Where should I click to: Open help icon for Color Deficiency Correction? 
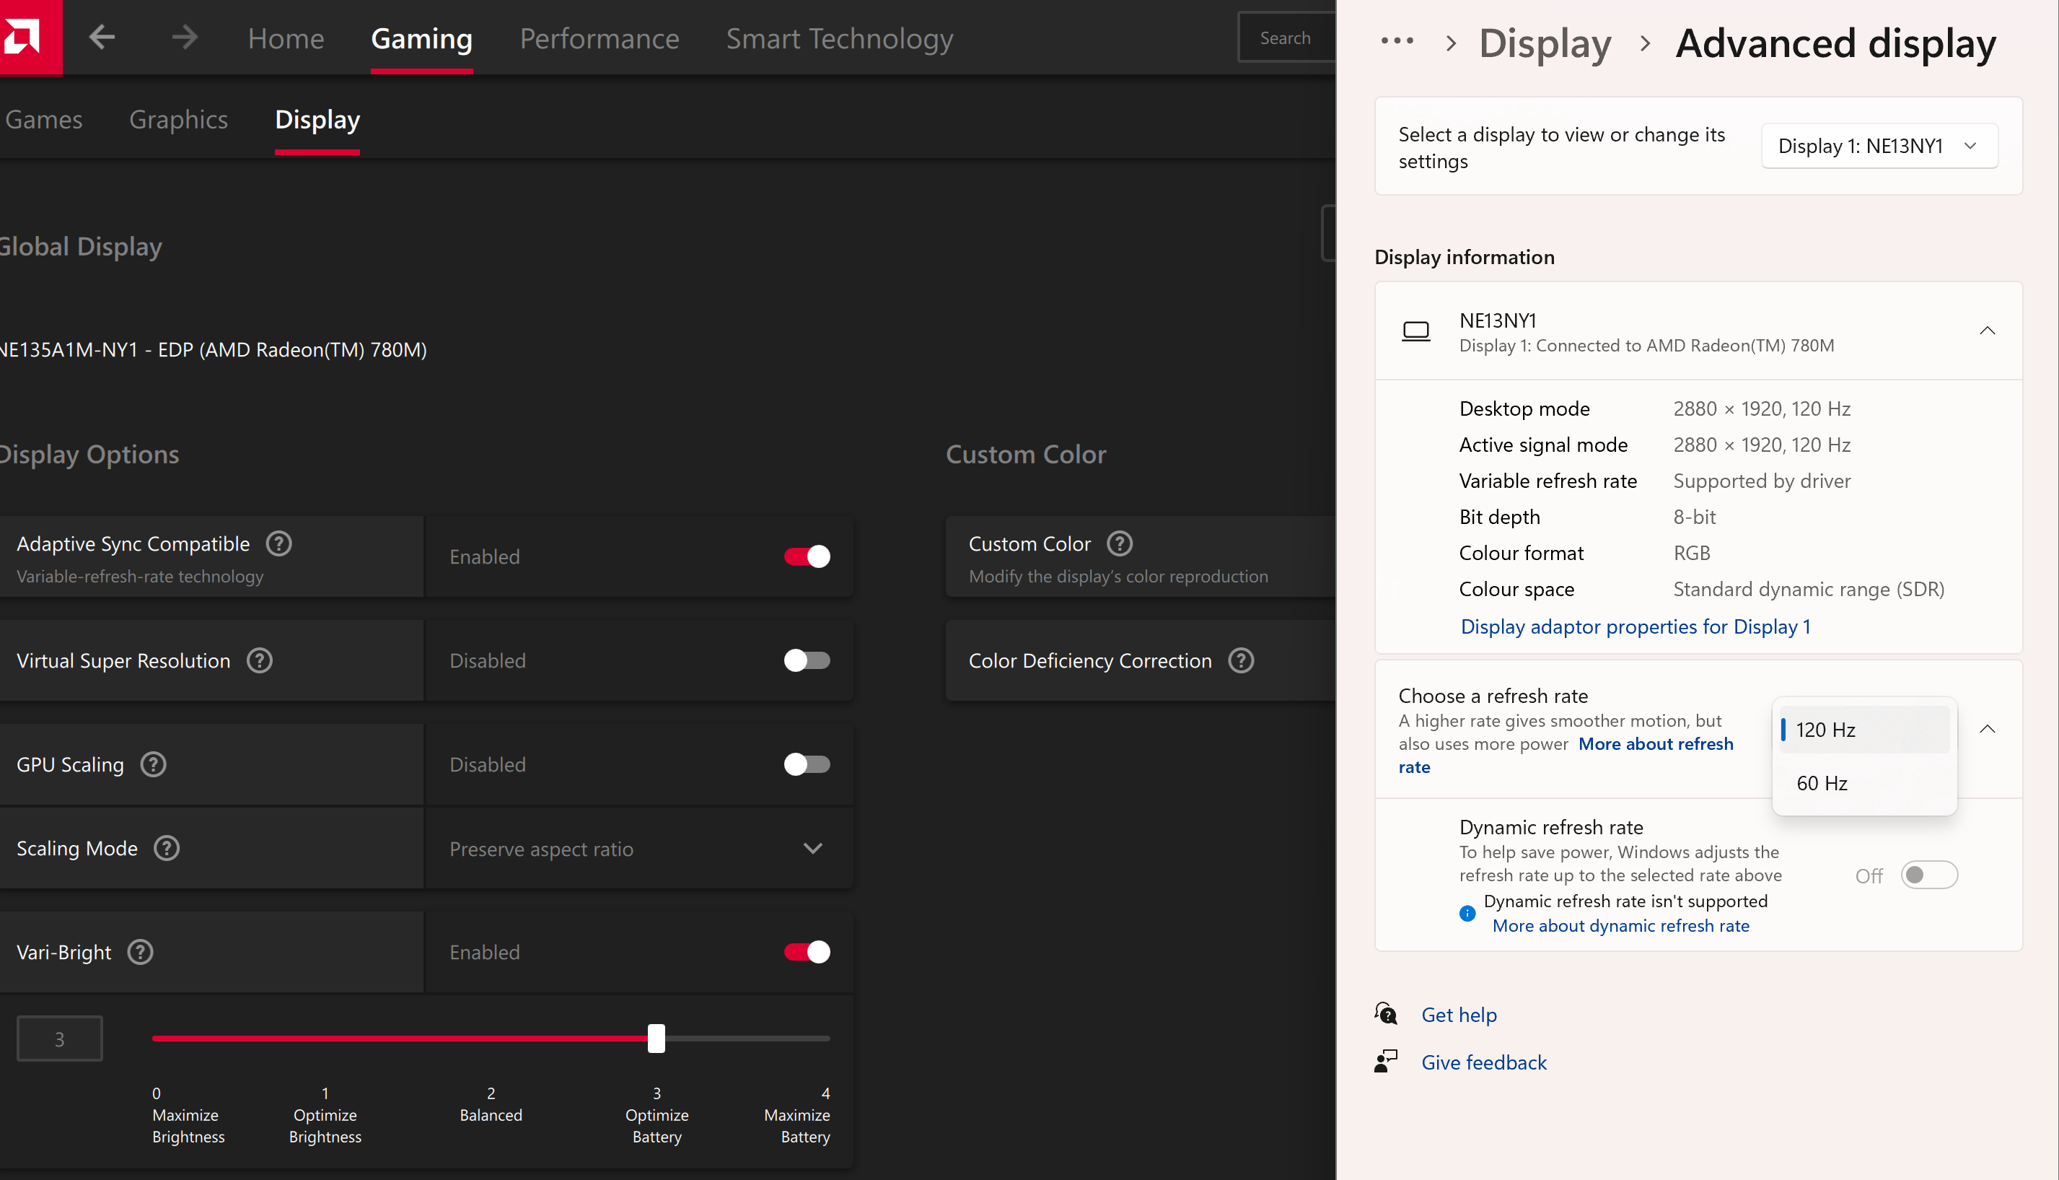coord(1240,660)
